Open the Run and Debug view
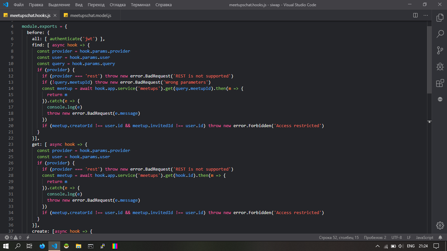Viewport: 447px width, 251px height. 440,67
